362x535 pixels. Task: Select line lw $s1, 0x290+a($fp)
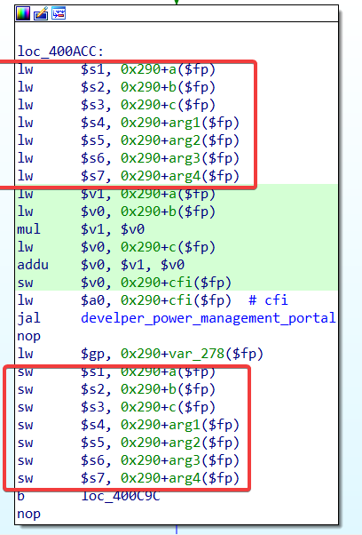tap(116, 69)
